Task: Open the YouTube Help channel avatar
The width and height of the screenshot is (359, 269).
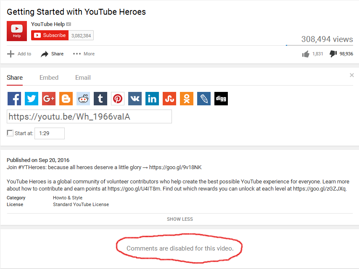Action: coord(17,31)
